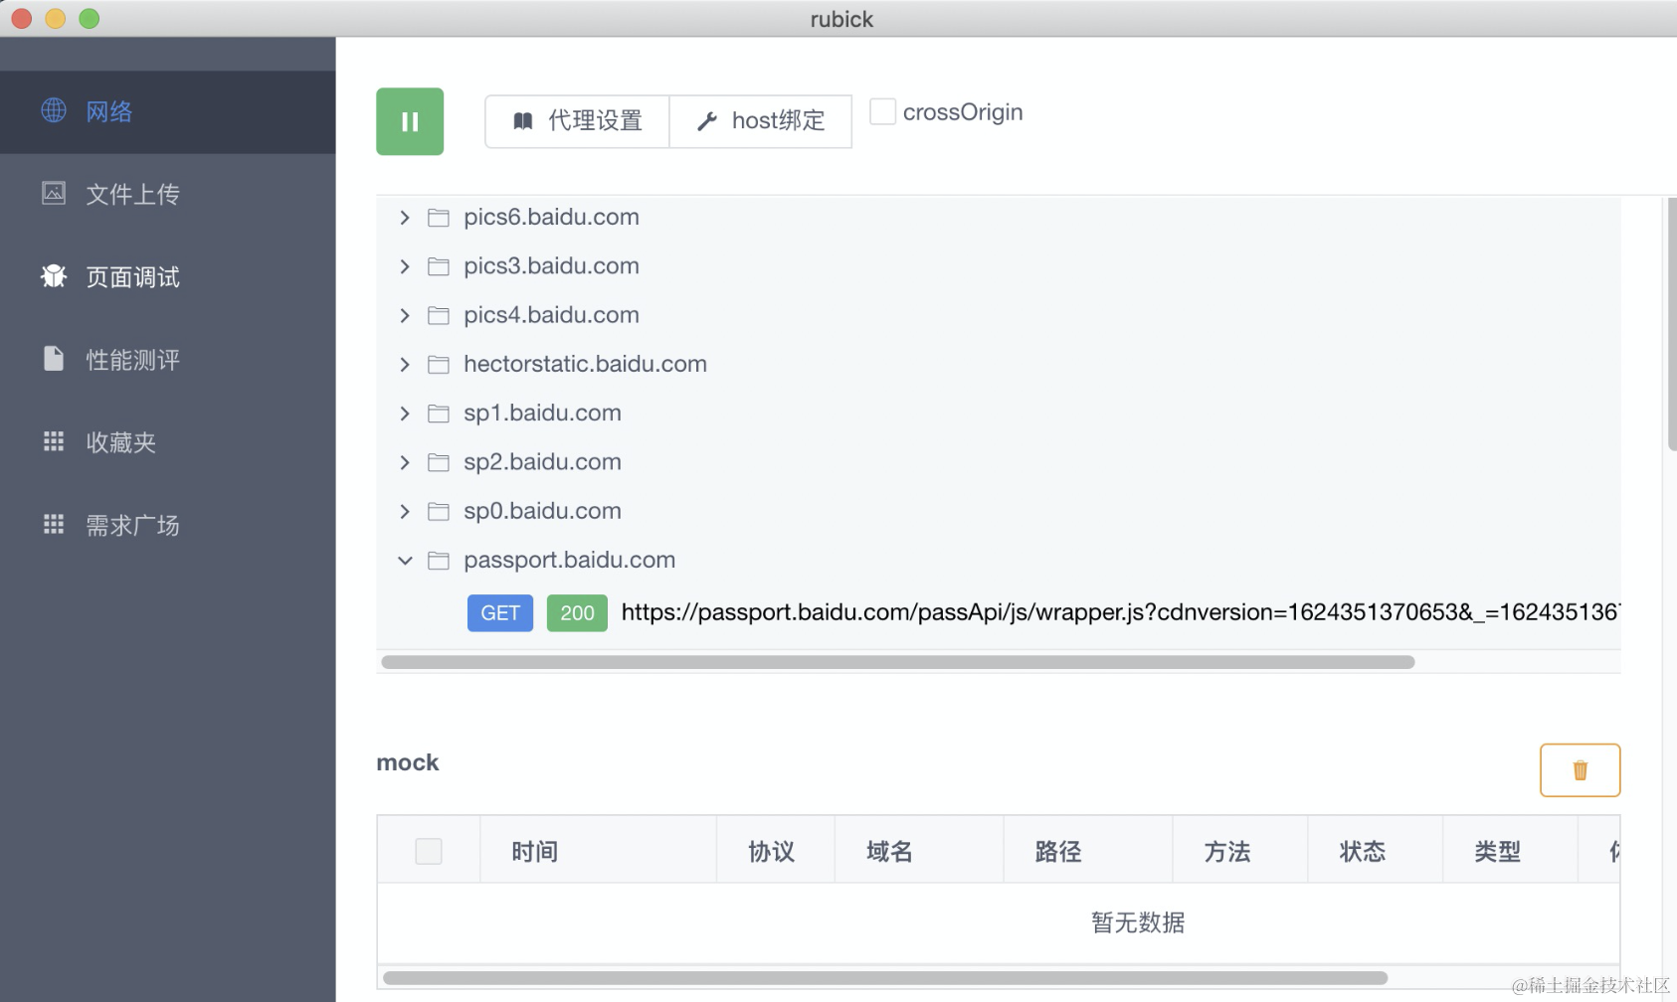The width and height of the screenshot is (1677, 1002).
Task: Click the wrench icon in host绑定
Action: pos(707,121)
